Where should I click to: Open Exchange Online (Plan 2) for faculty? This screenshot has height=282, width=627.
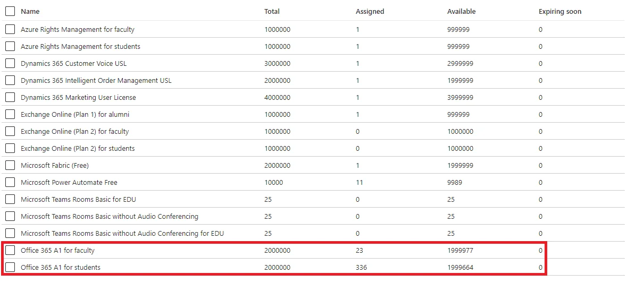75,131
